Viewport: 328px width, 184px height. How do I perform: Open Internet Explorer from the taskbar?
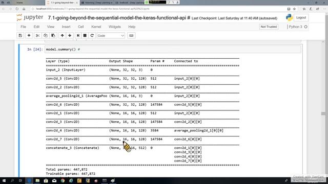71,180
